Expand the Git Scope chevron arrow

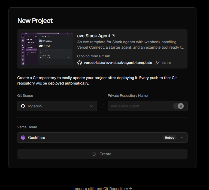point(92,106)
